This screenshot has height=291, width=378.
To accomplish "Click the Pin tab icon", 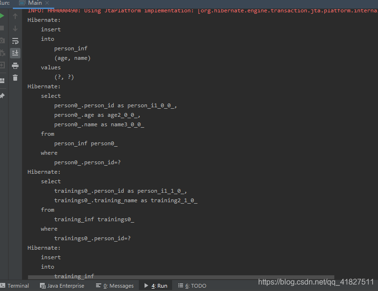I will [x=2, y=95].
